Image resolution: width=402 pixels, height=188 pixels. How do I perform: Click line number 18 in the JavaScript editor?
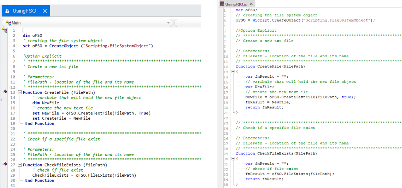225,97
